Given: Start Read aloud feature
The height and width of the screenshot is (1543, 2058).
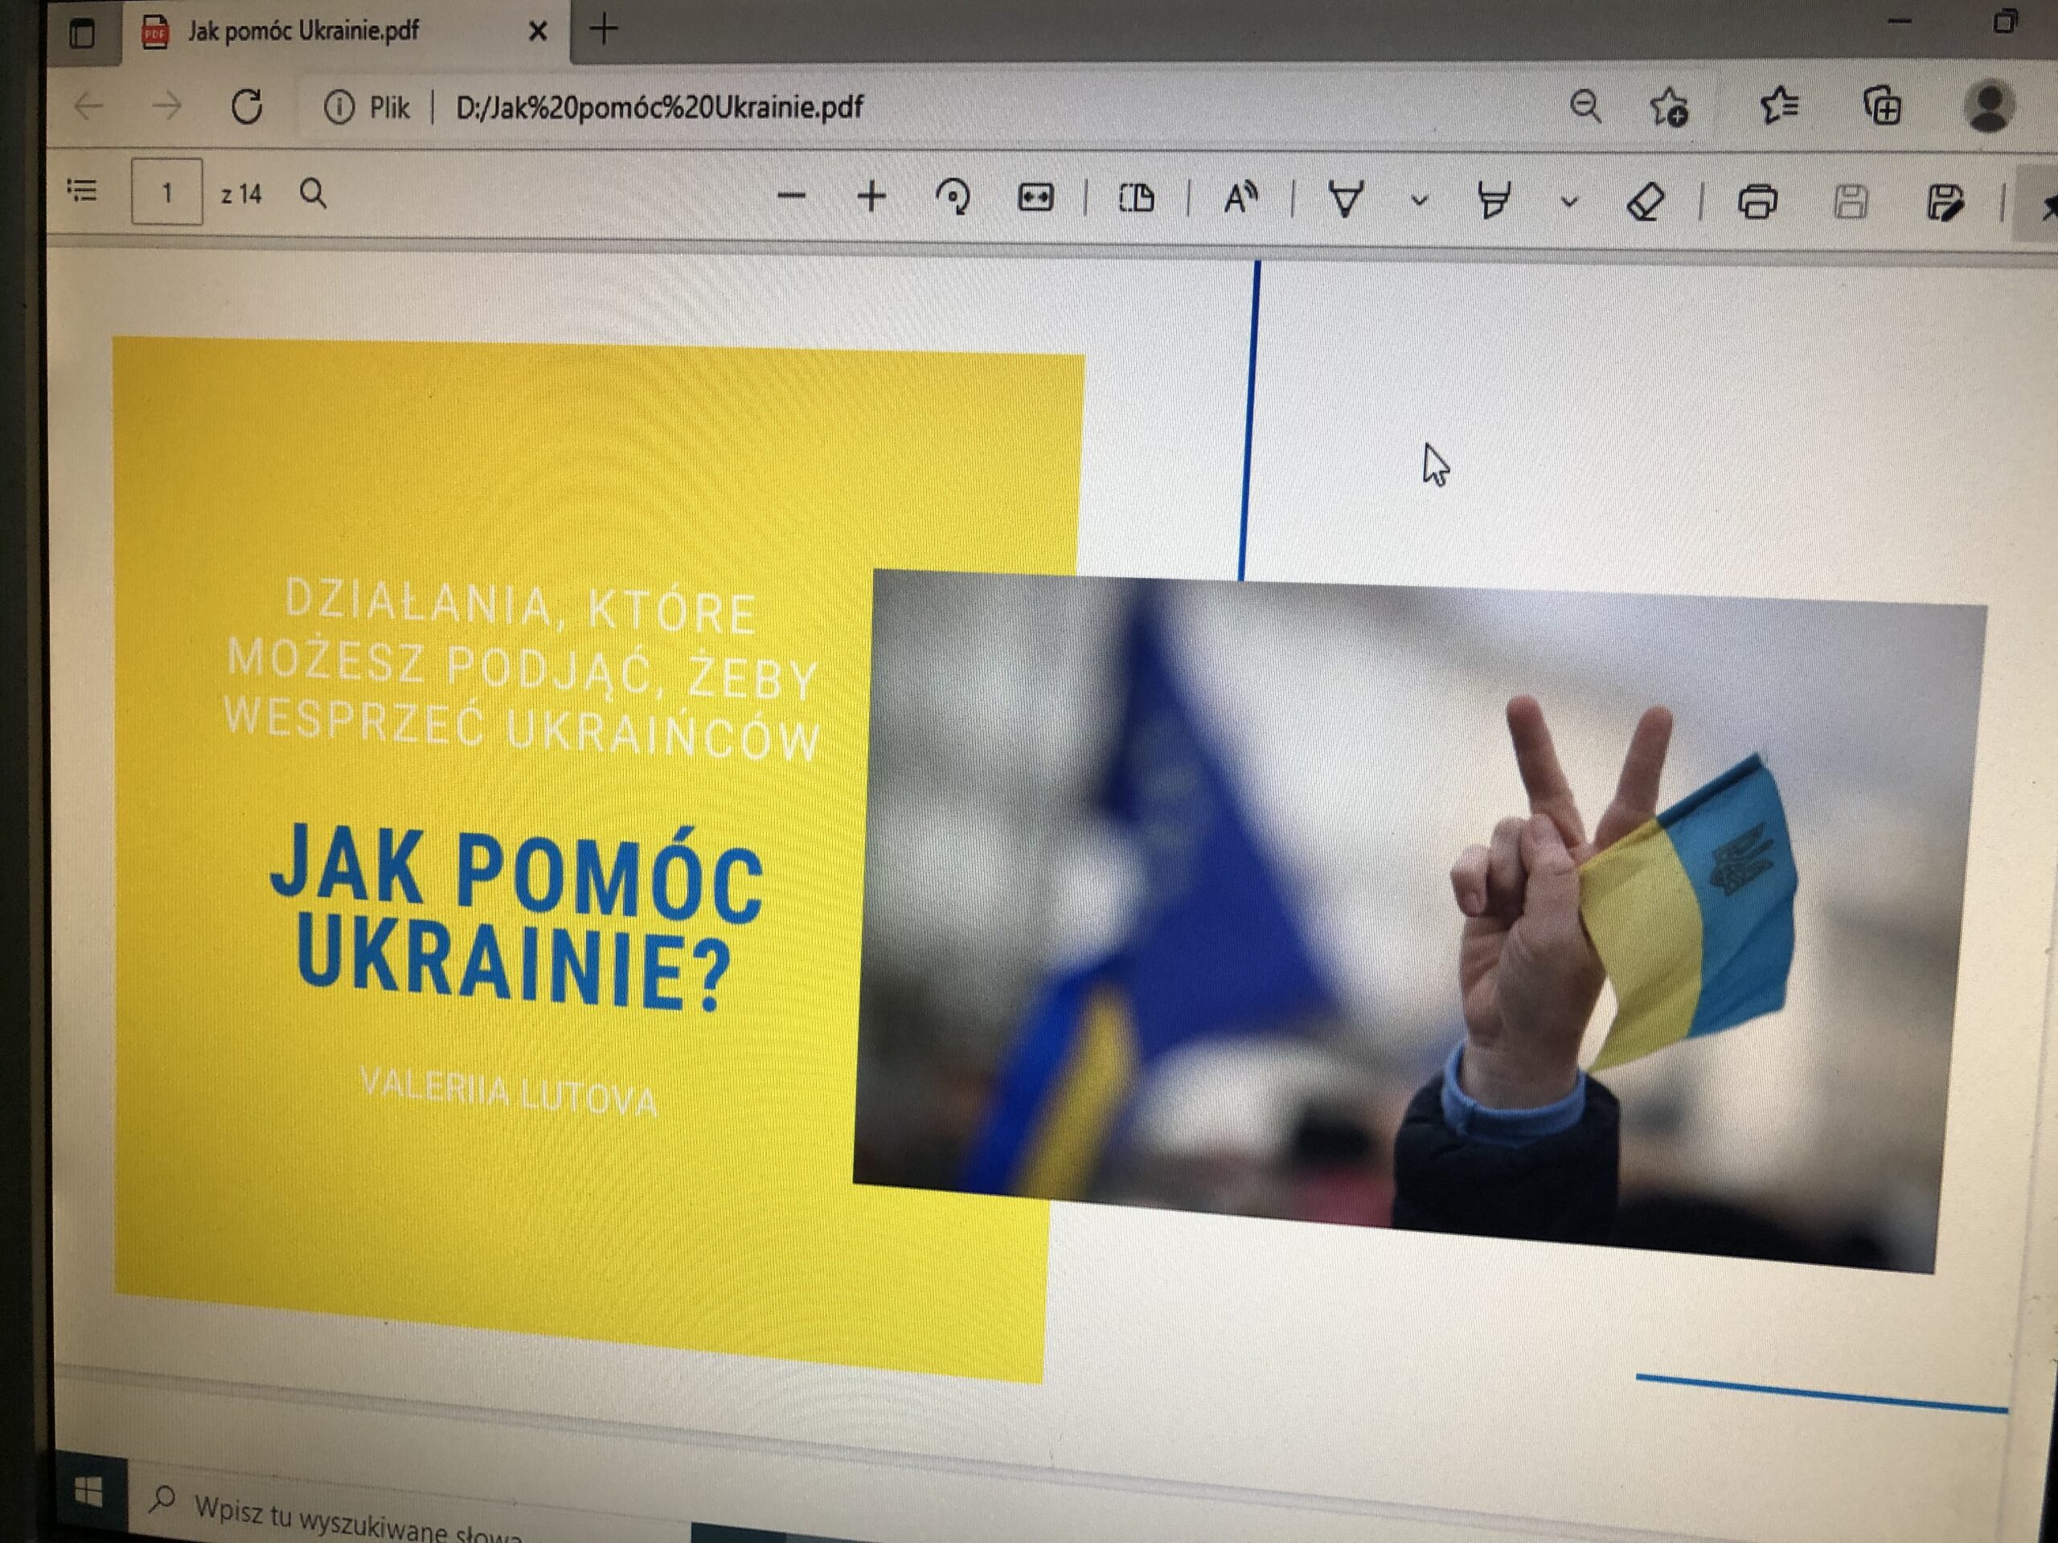Looking at the screenshot, I should coord(1240,199).
